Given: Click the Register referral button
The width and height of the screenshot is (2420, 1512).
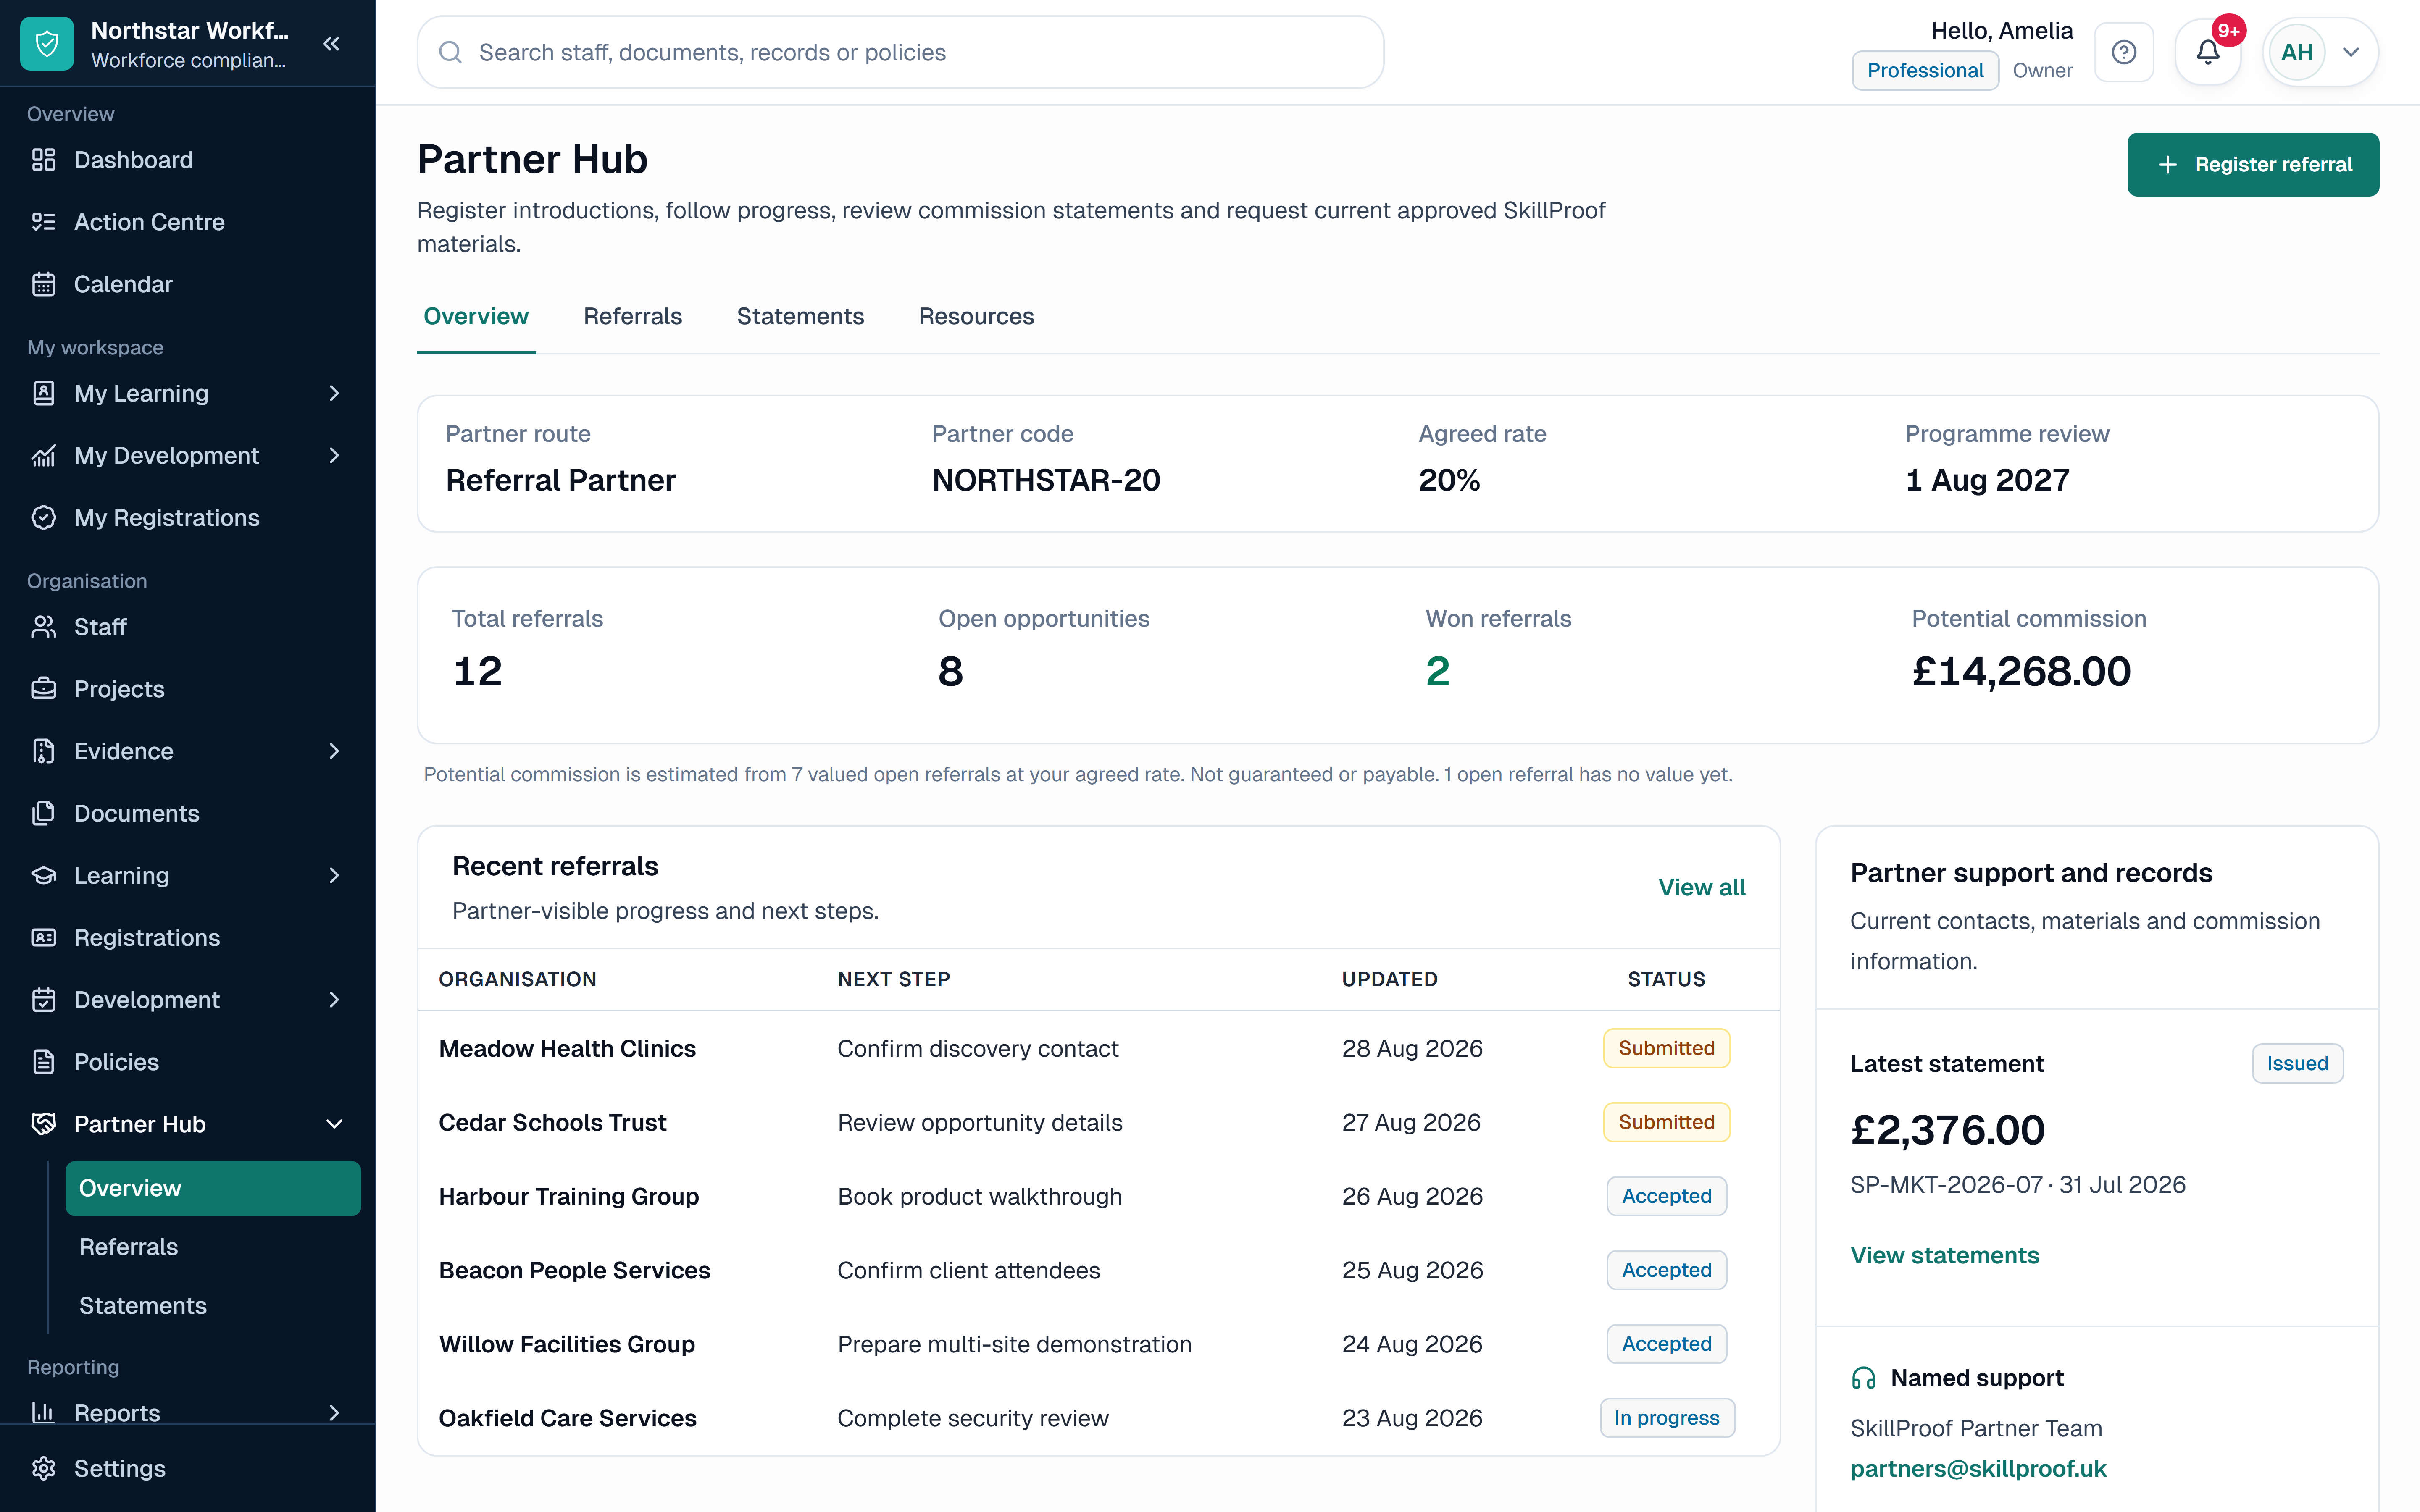Looking at the screenshot, I should (x=2253, y=165).
